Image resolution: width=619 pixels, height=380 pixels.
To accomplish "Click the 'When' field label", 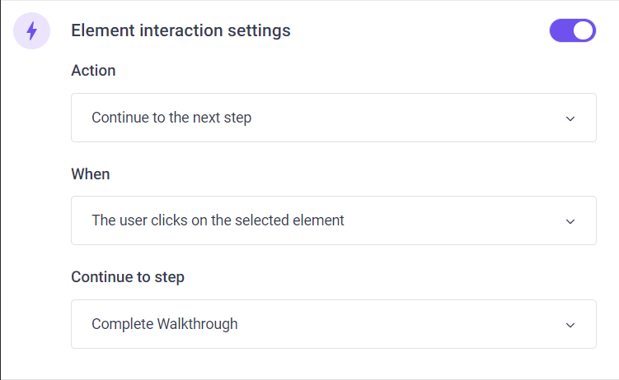I will pyautogui.click(x=91, y=174).
